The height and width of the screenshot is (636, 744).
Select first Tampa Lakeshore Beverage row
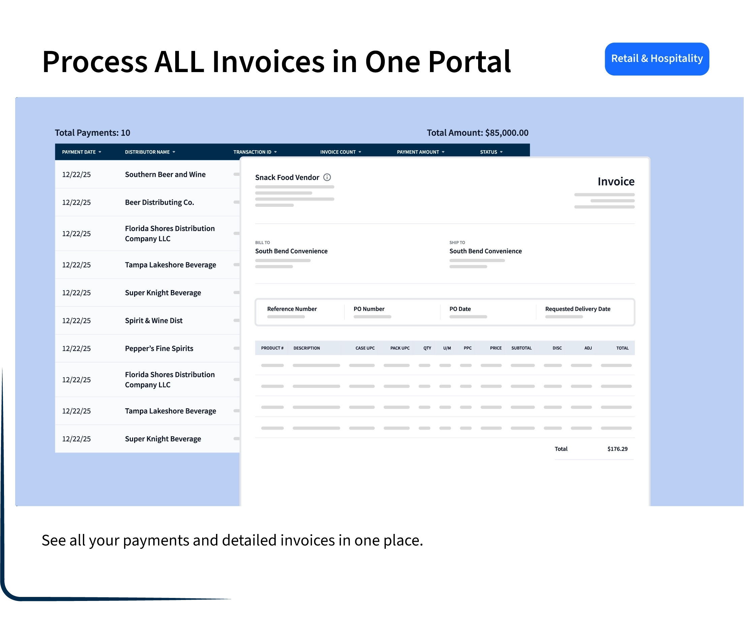170,265
